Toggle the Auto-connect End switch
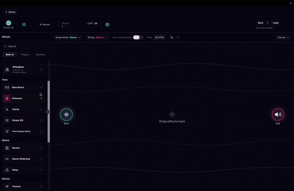The width and height of the screenshot is (294, 191). pyautogui.click(x=138, y=38)
